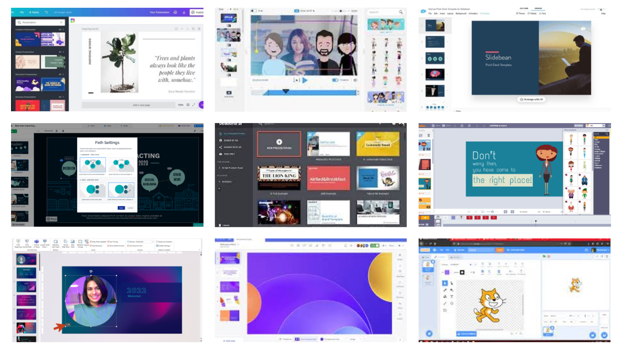Open the File menu in Canva
Viewport: 622px width, 350px height.
(22, 12)
